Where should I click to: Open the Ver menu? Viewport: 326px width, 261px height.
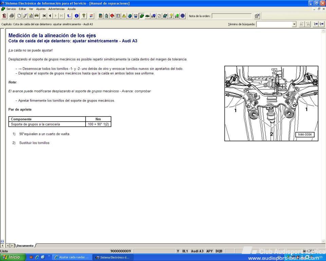(x=31, y=9)
